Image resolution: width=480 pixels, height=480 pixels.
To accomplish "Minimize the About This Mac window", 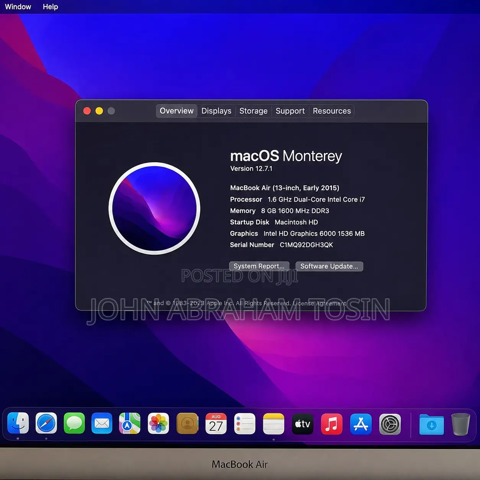I will click(99, 111).
